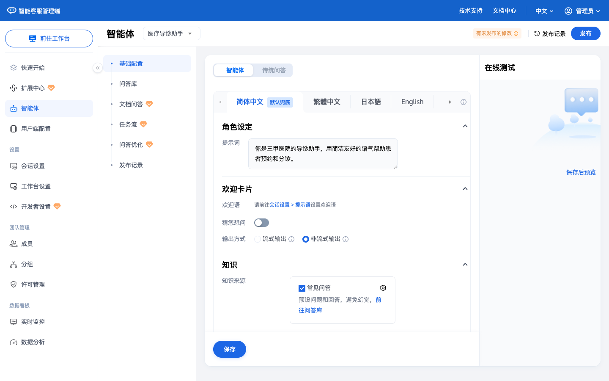Open 问答库 in agent menu

pyautogui.click(x=147, y=84)
